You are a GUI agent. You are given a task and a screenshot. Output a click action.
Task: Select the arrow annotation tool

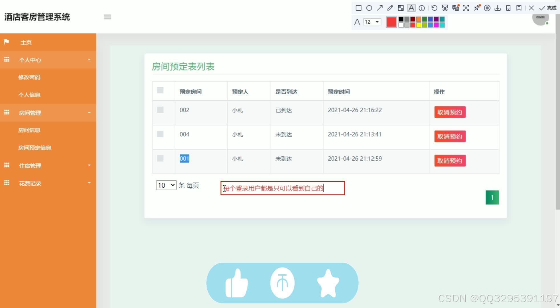[380, 8]
